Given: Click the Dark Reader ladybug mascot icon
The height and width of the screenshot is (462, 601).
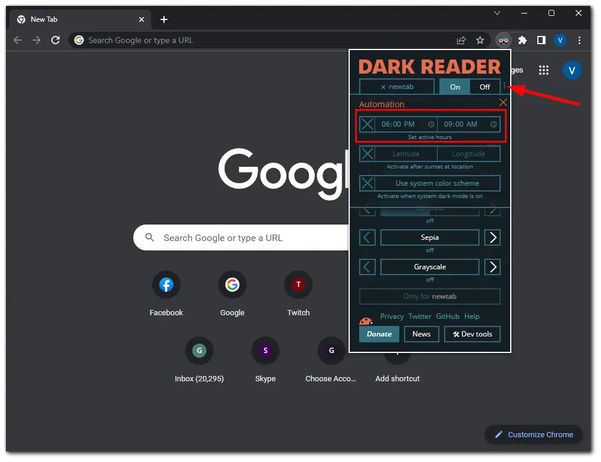Looking at the screenshot, I should coord(366,321).
